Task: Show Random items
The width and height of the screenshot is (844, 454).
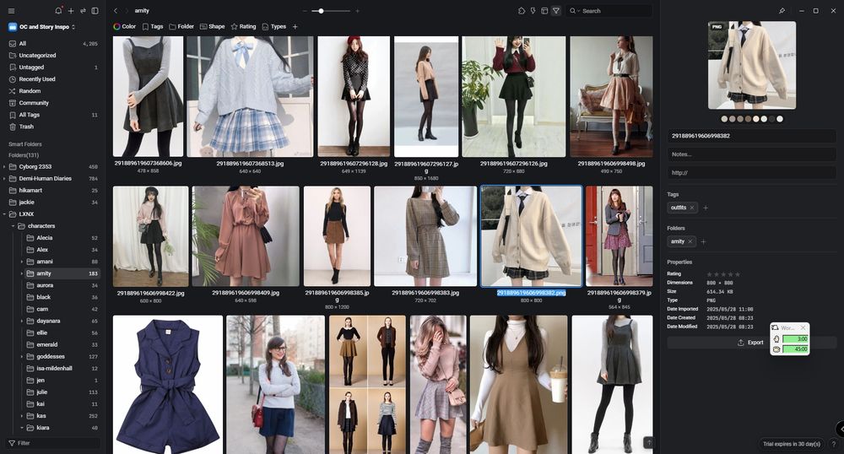Action: (52, 91)
